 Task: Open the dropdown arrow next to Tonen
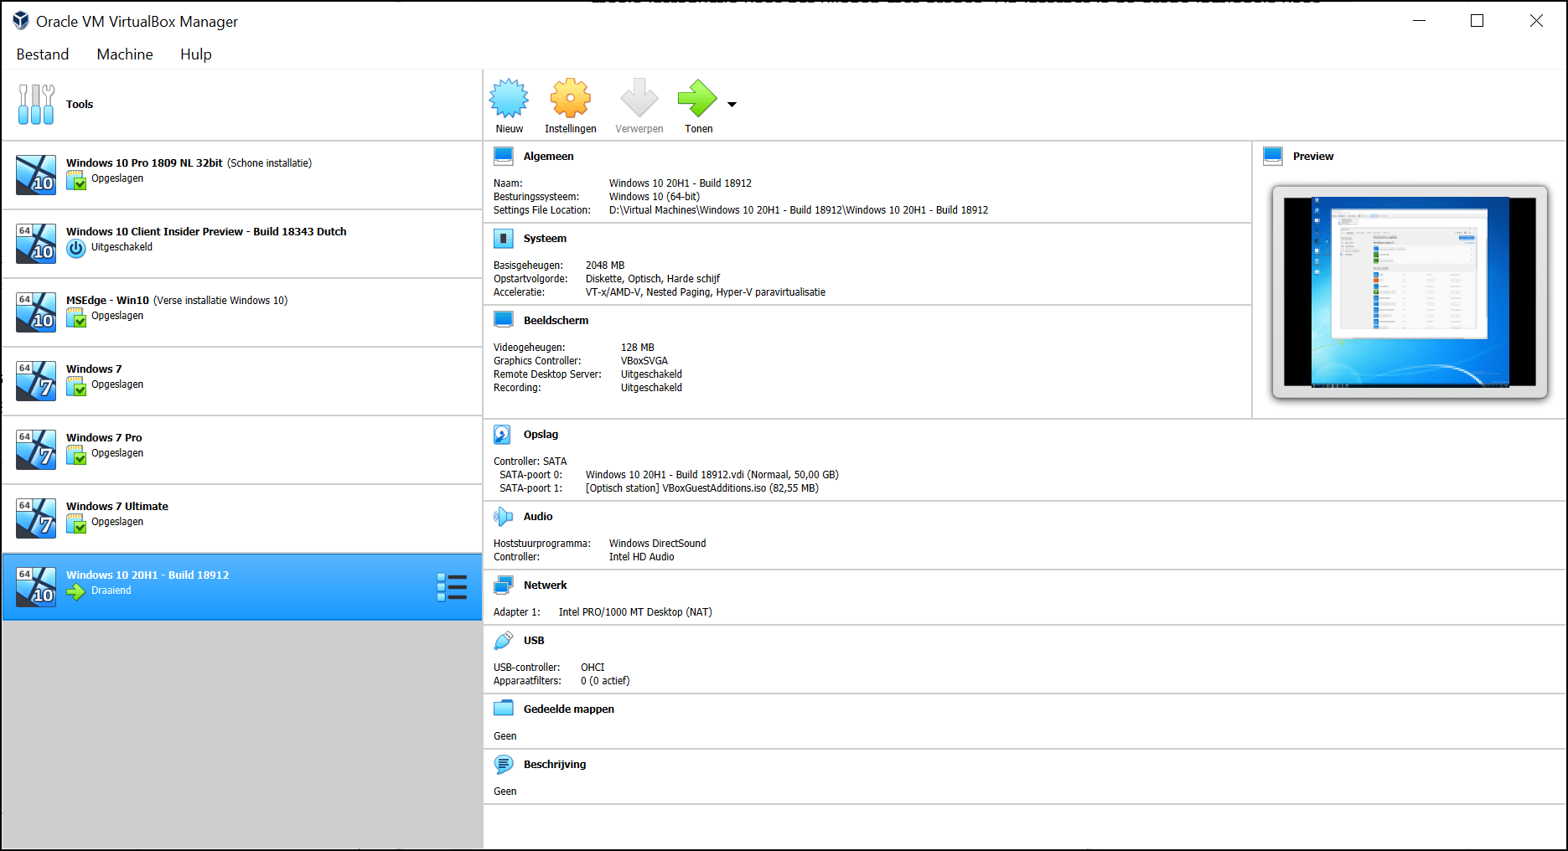732,105
